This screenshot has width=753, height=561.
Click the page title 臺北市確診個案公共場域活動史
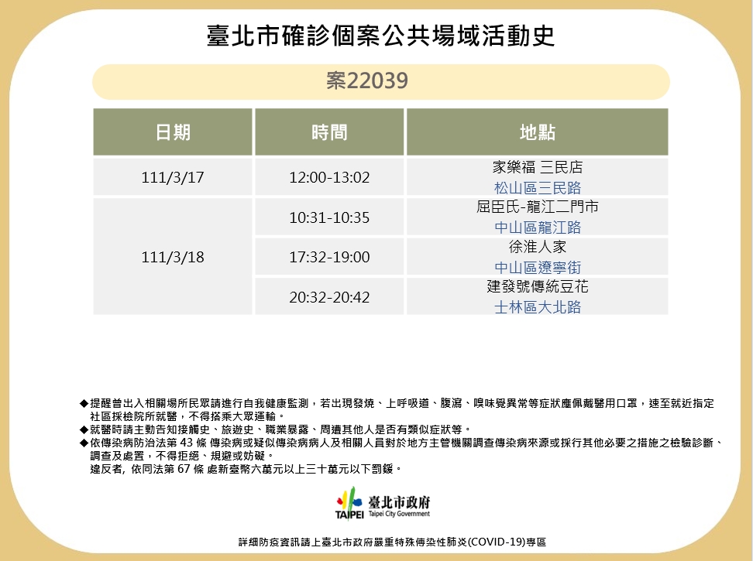pos(380,36)
